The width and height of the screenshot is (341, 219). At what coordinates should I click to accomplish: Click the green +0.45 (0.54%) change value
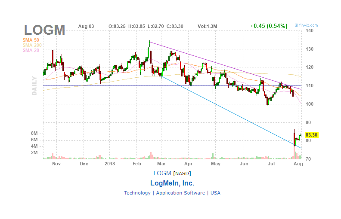pyautogui.click(x=269, y=26)
